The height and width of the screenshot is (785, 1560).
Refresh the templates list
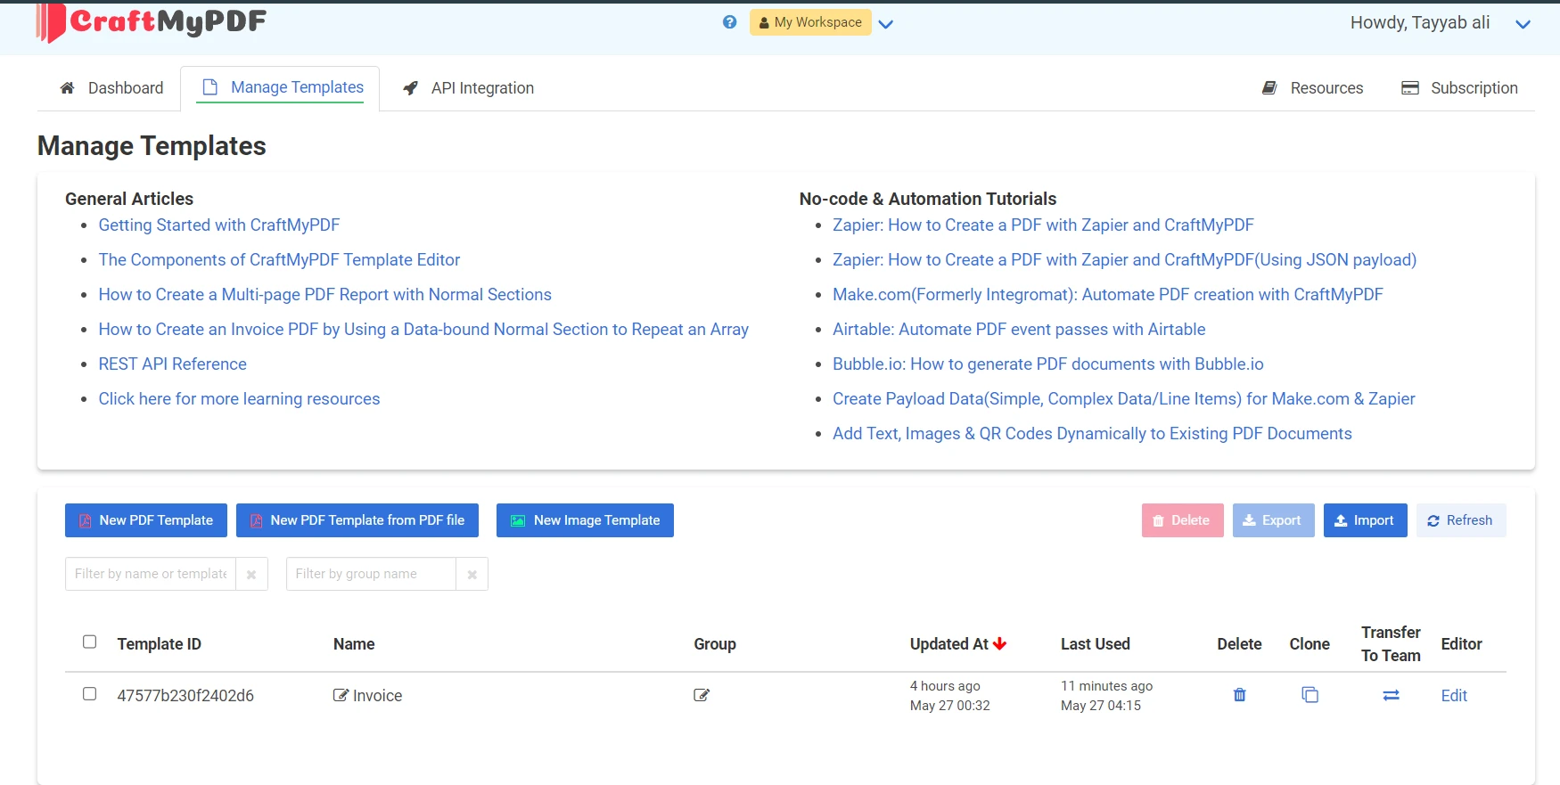tap(1461, 520)
